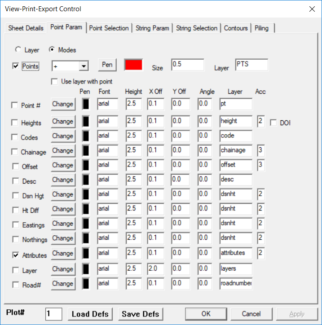Uncheck the Points checkbox

pos(16,66)
